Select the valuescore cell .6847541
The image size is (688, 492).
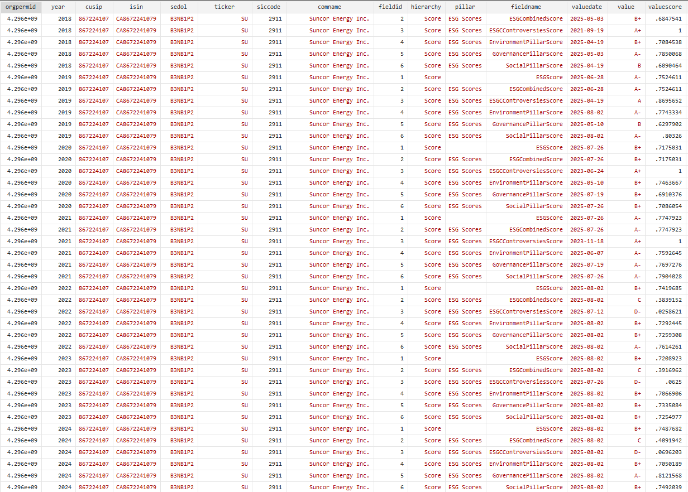click(x=665, y=19)
